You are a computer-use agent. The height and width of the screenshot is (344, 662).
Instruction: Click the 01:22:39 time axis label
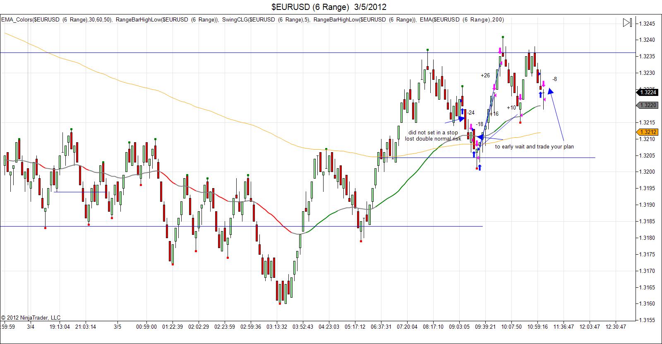tap(173, 327)
